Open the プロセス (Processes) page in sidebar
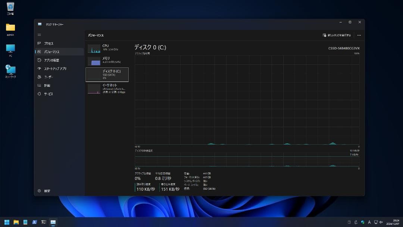This screenshot has width=403, height=227. coord(49,43)
